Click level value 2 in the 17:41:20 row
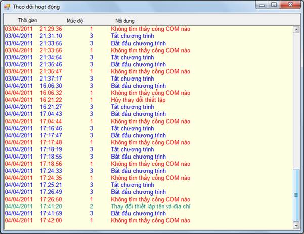Viewport: 304px width, 234px height. [x=92, y=206]
